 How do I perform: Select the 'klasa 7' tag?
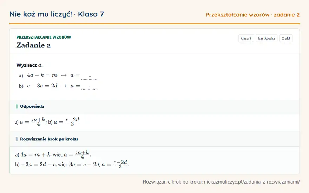pyautogui.click(x=246, y=38)
